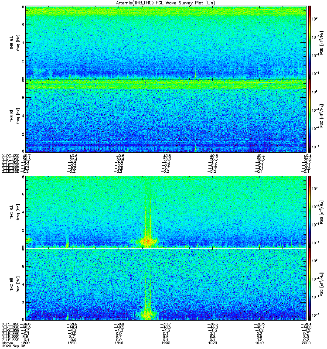Click the '1900' time tick label
Viewport: 327px width, 349px height.
pyautogui.click(x=166, y=343)
